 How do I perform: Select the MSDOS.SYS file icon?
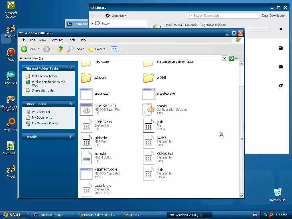(x=149, y=158)
